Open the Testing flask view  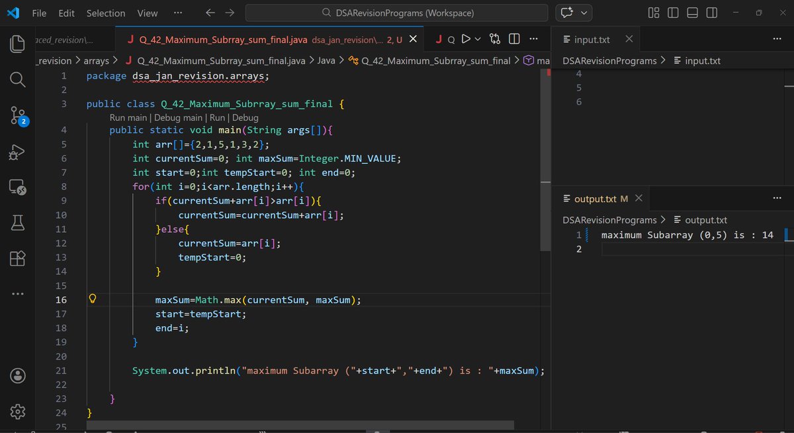(x=18, y=223)
